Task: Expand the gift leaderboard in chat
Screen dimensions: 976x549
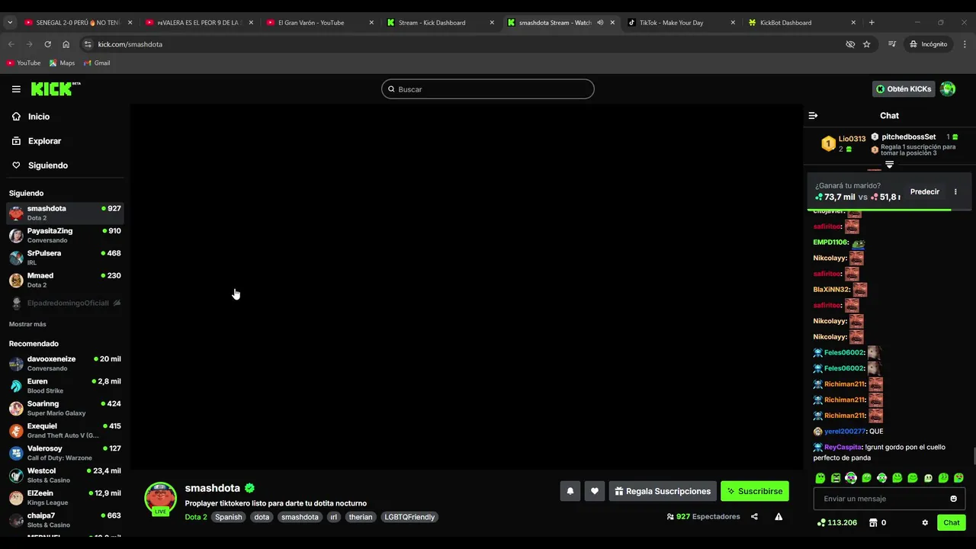Action: [x=889, y=165]
